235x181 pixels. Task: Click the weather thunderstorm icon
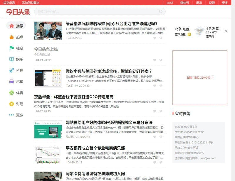199,31
